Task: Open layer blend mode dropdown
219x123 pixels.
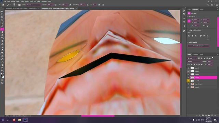Action: coord(194,61)
